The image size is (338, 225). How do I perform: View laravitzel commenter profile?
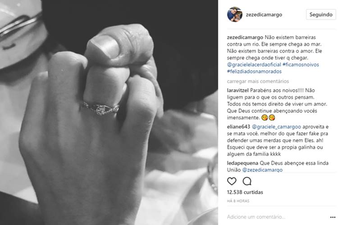[x=238, y=90]
